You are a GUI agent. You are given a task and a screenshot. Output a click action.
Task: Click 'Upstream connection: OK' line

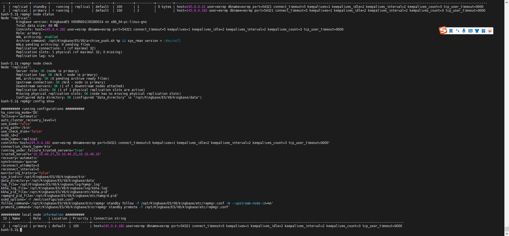pyautogui.click(x=61, y=82)
